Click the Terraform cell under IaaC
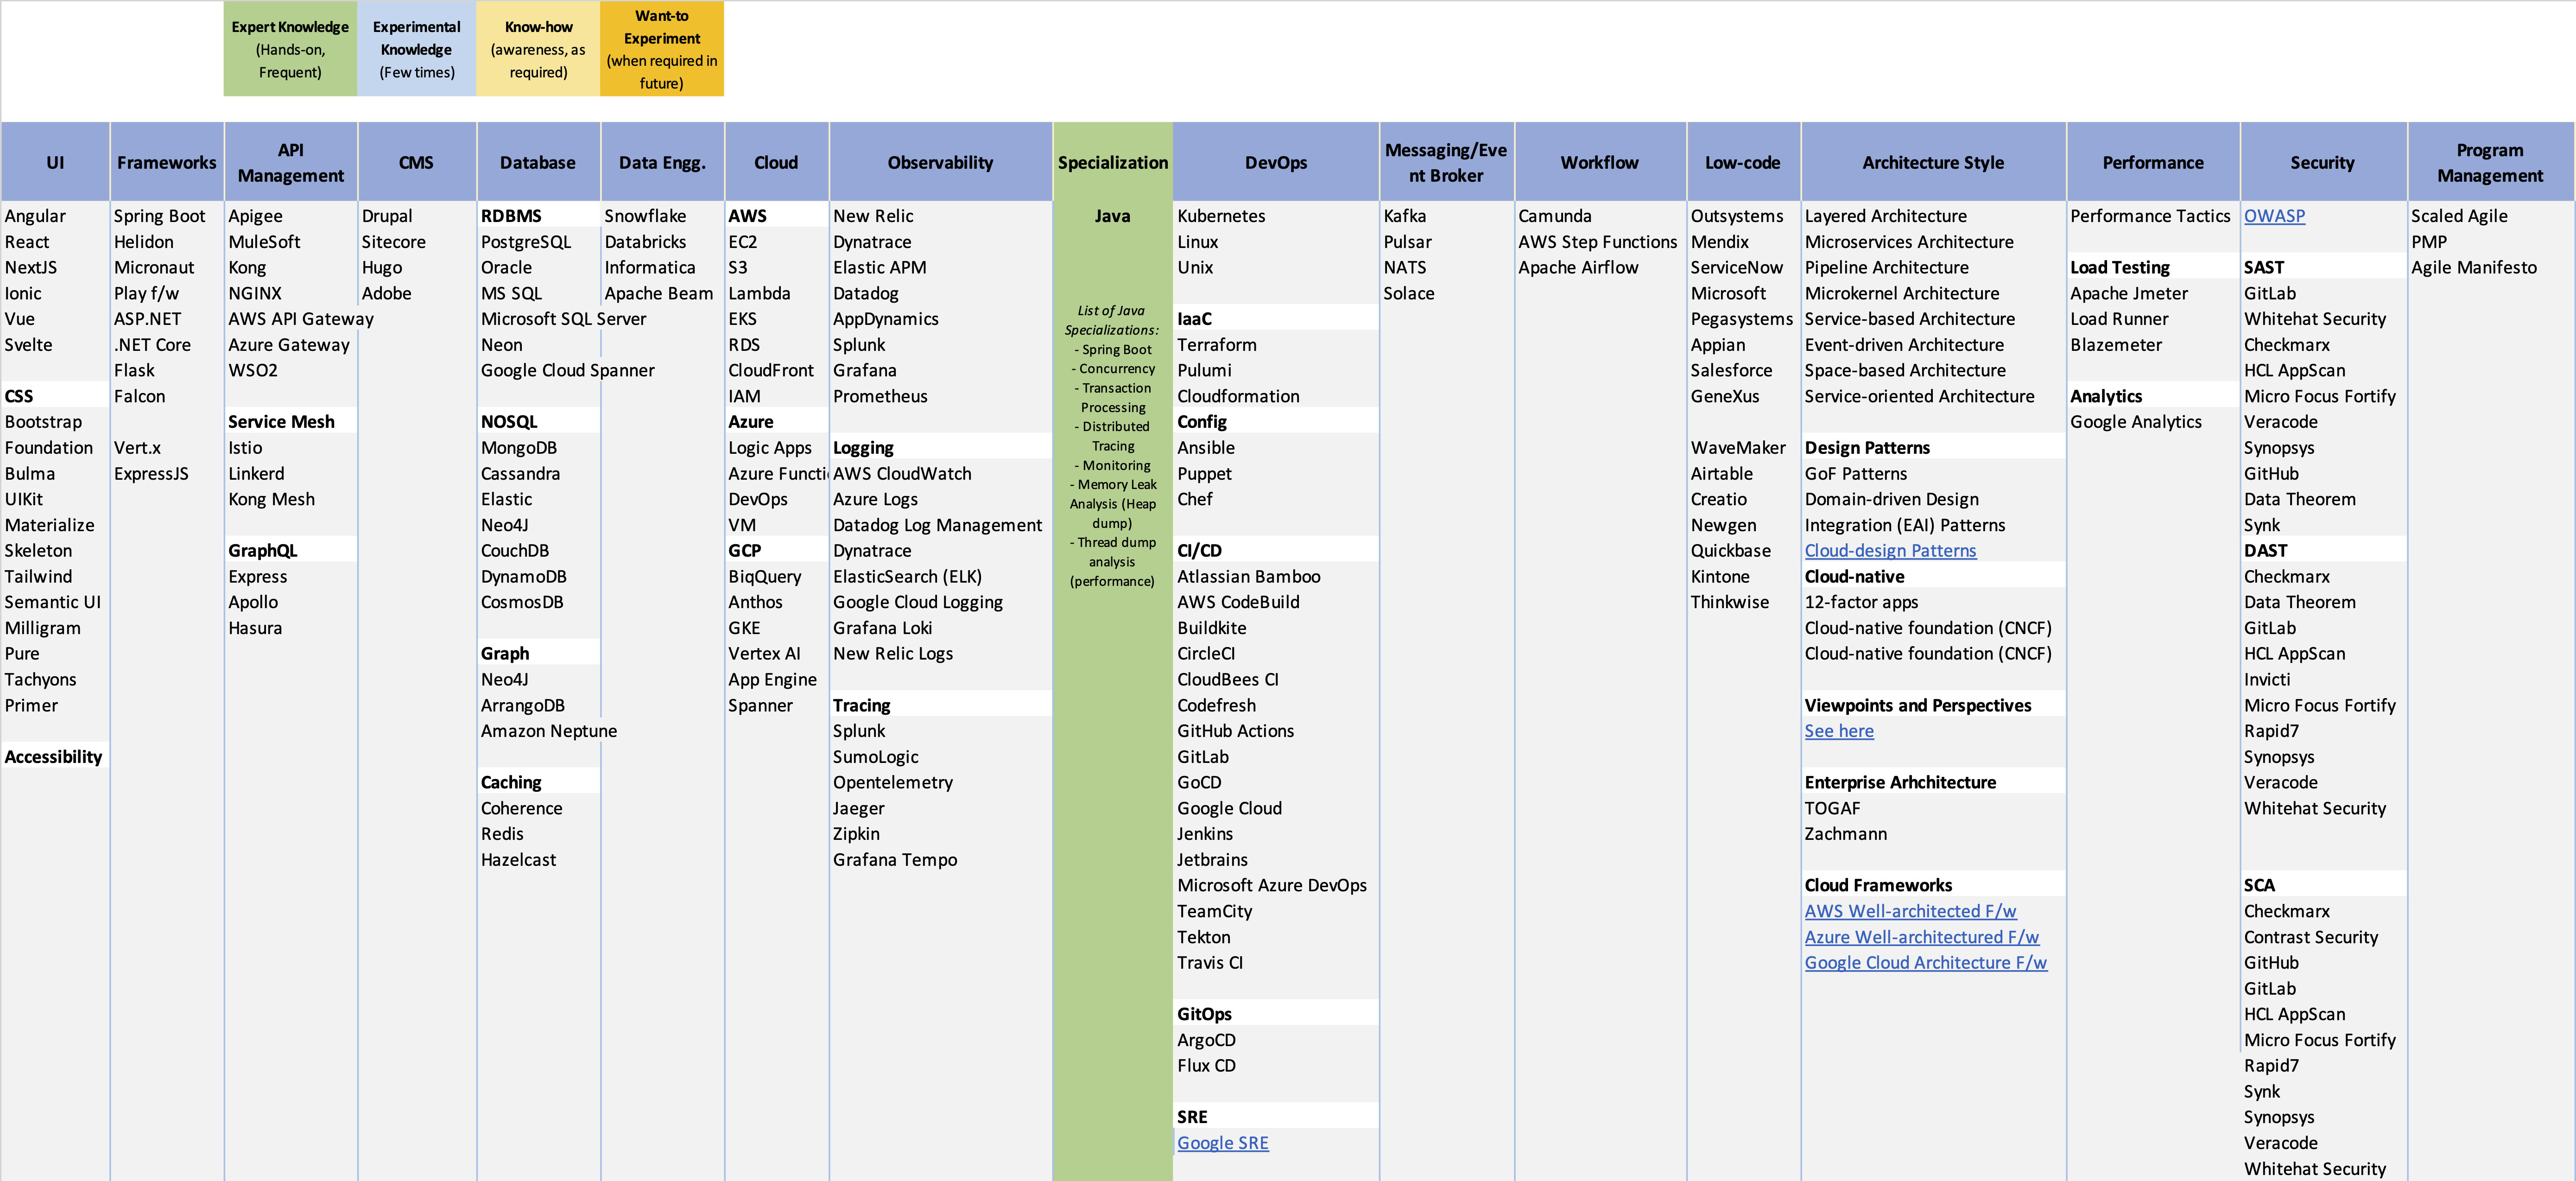The height and width of the screenshot is (1181, 2576). (1216, 345)
